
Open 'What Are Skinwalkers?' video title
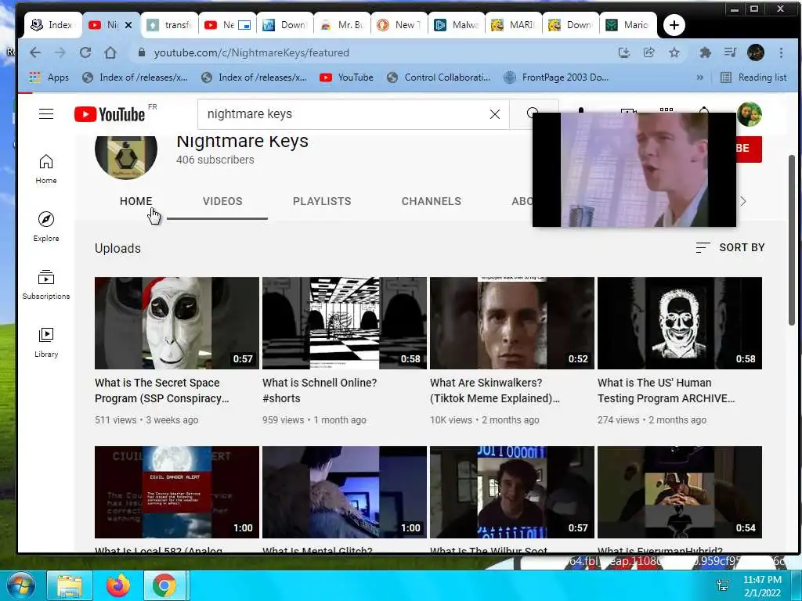(x=495, y=390)
